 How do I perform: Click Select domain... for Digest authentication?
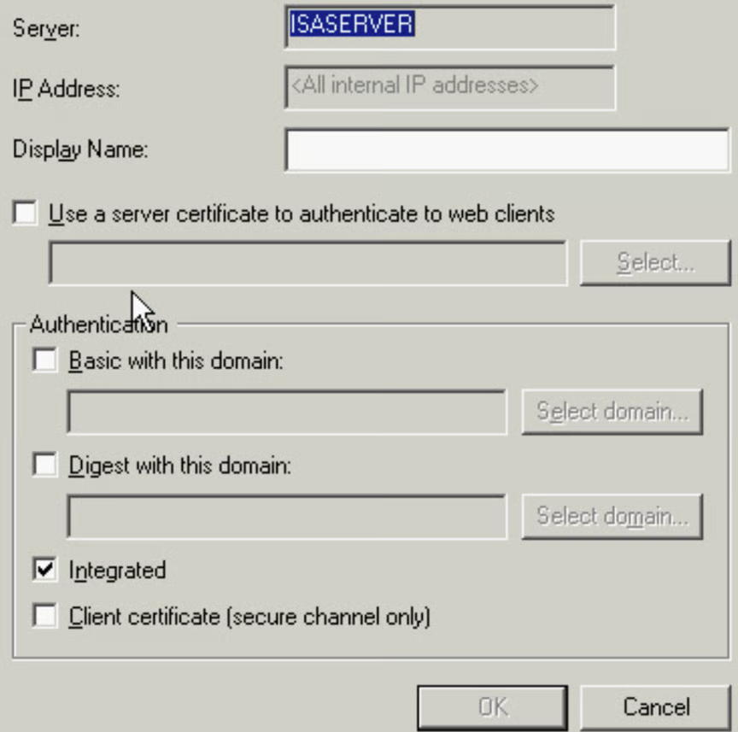612,517
